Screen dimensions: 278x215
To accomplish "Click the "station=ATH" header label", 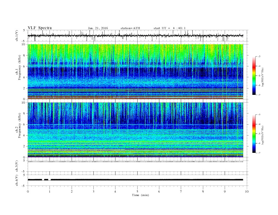I will coord(130,28).
